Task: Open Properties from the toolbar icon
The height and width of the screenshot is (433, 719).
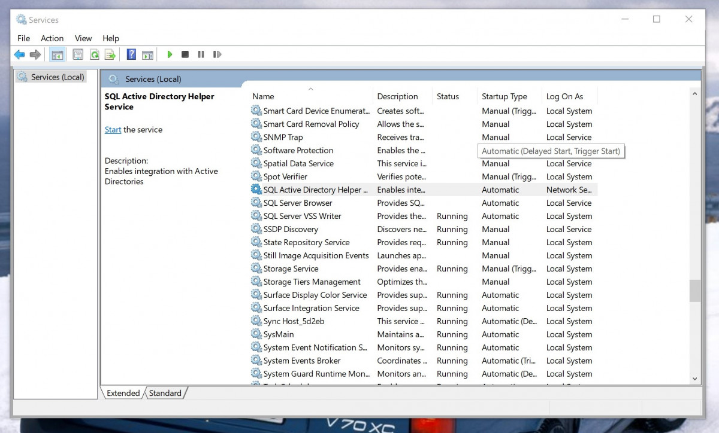Action: (78, 54)
